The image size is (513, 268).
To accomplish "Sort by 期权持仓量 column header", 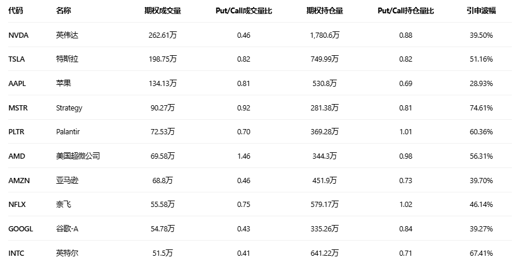I will point(325,11).
